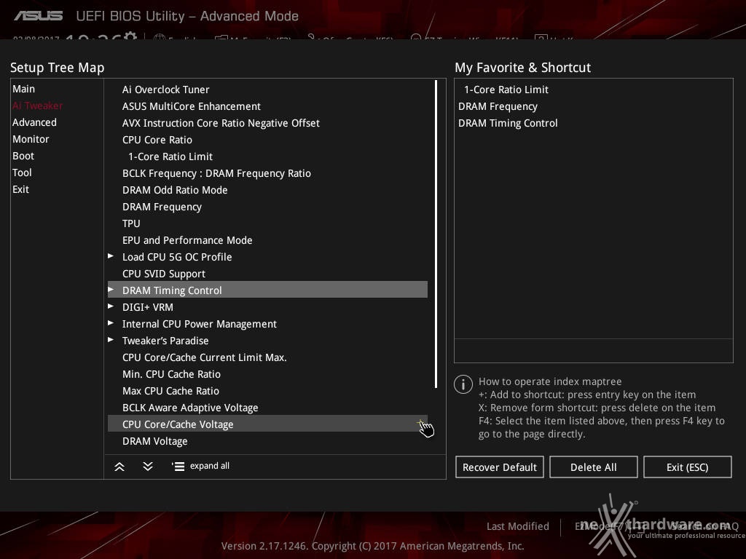Select DRAM Frequency in My Favorite & Shortcut
The image size is (746, 559).
(x=498, y=106)
